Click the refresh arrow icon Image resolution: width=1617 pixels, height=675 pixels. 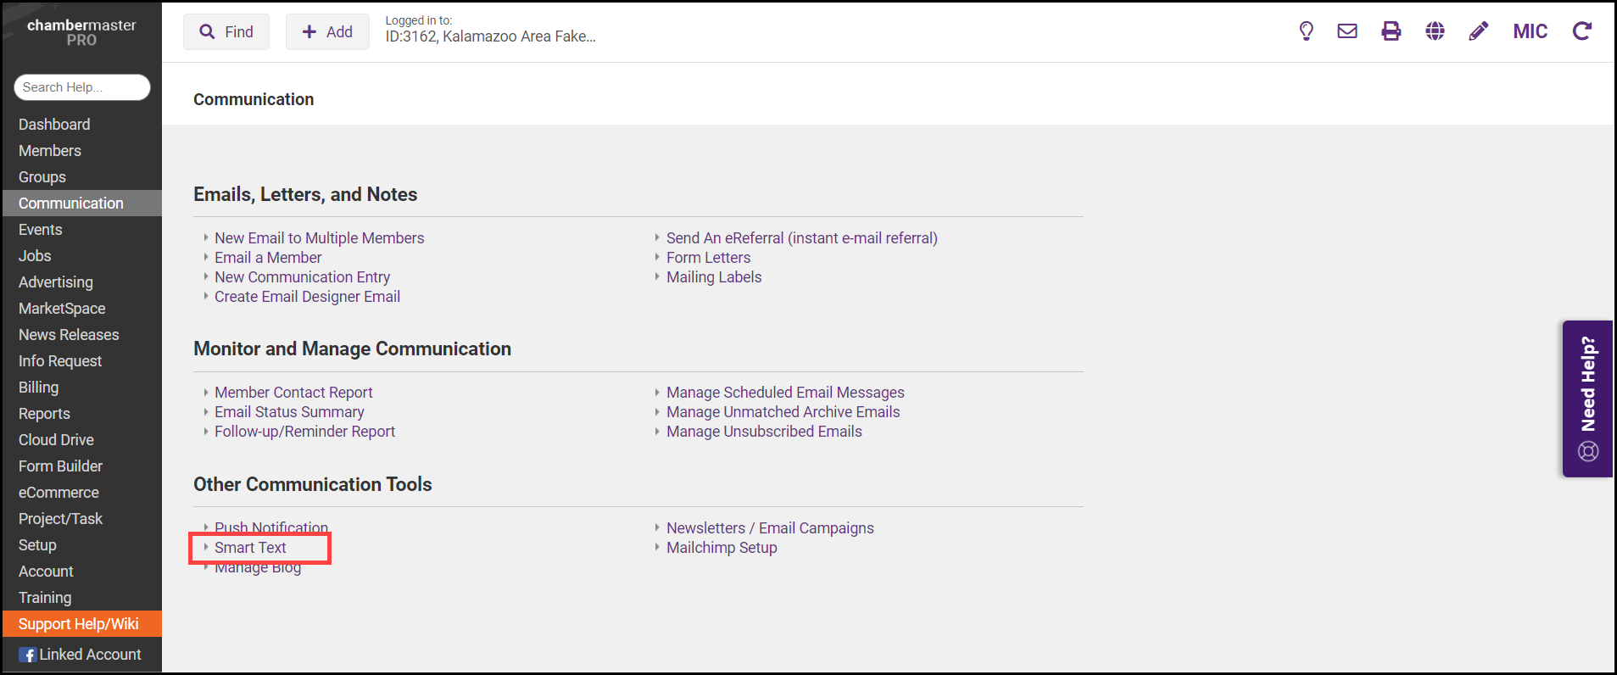[1581, 31]
